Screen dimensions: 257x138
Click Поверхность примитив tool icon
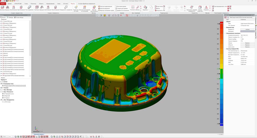tap(66, 8)
